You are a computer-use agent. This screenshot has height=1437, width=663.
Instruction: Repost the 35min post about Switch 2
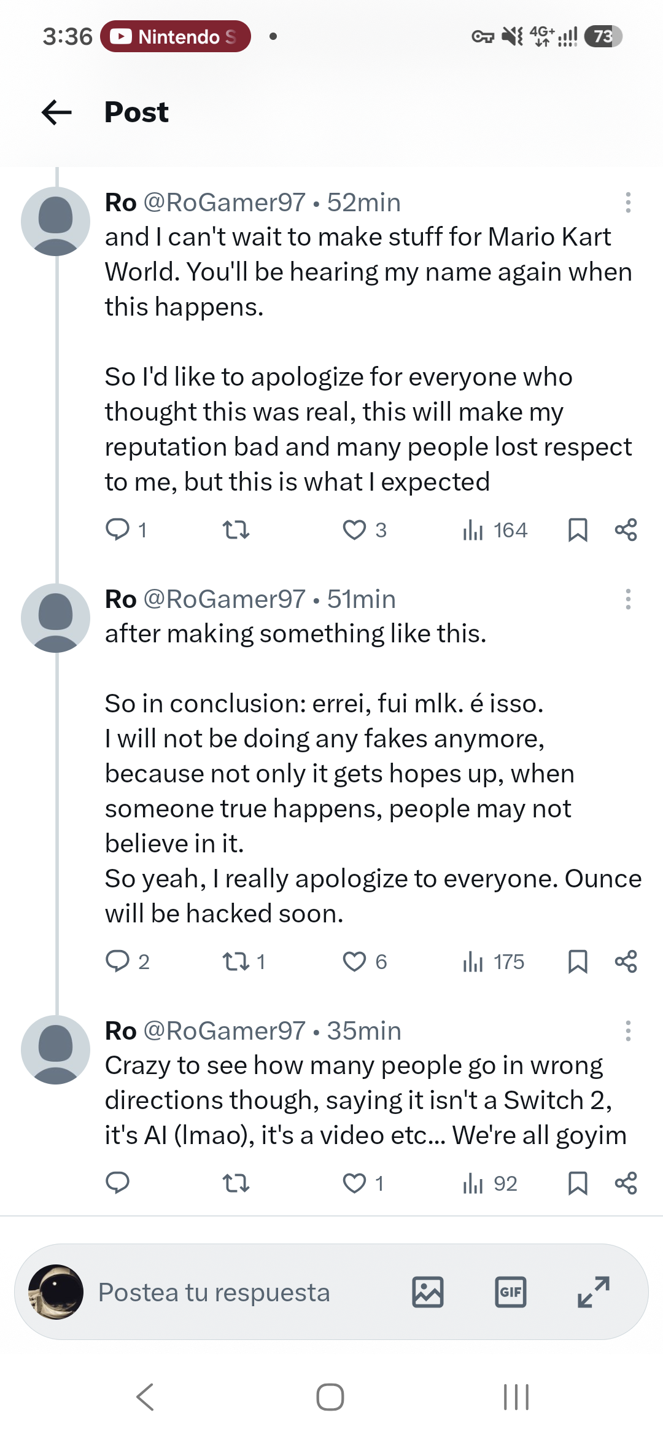236,1183
